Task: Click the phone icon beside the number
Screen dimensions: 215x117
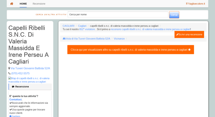Action: 9,73
